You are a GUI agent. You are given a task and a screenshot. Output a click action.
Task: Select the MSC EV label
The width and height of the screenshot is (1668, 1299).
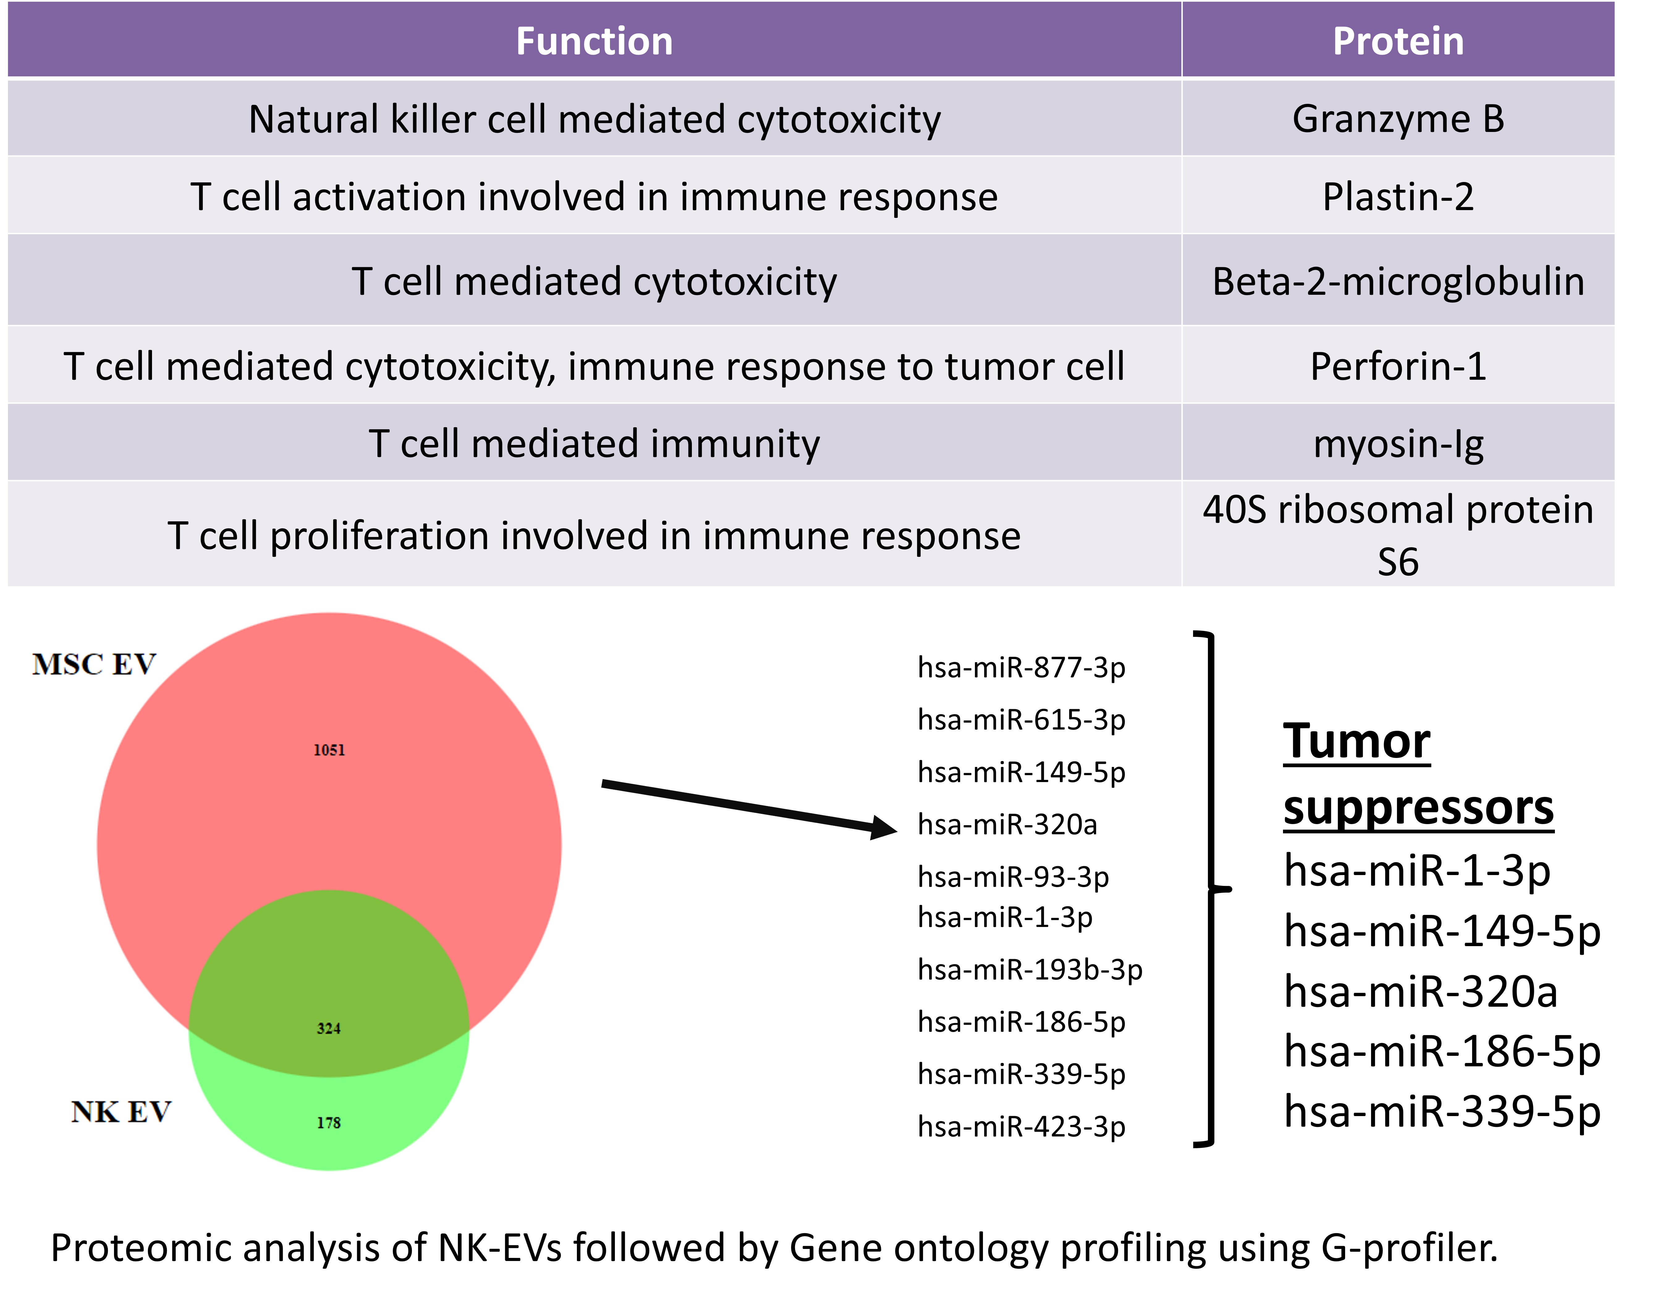pyautogui.click(x=94, y=664)
